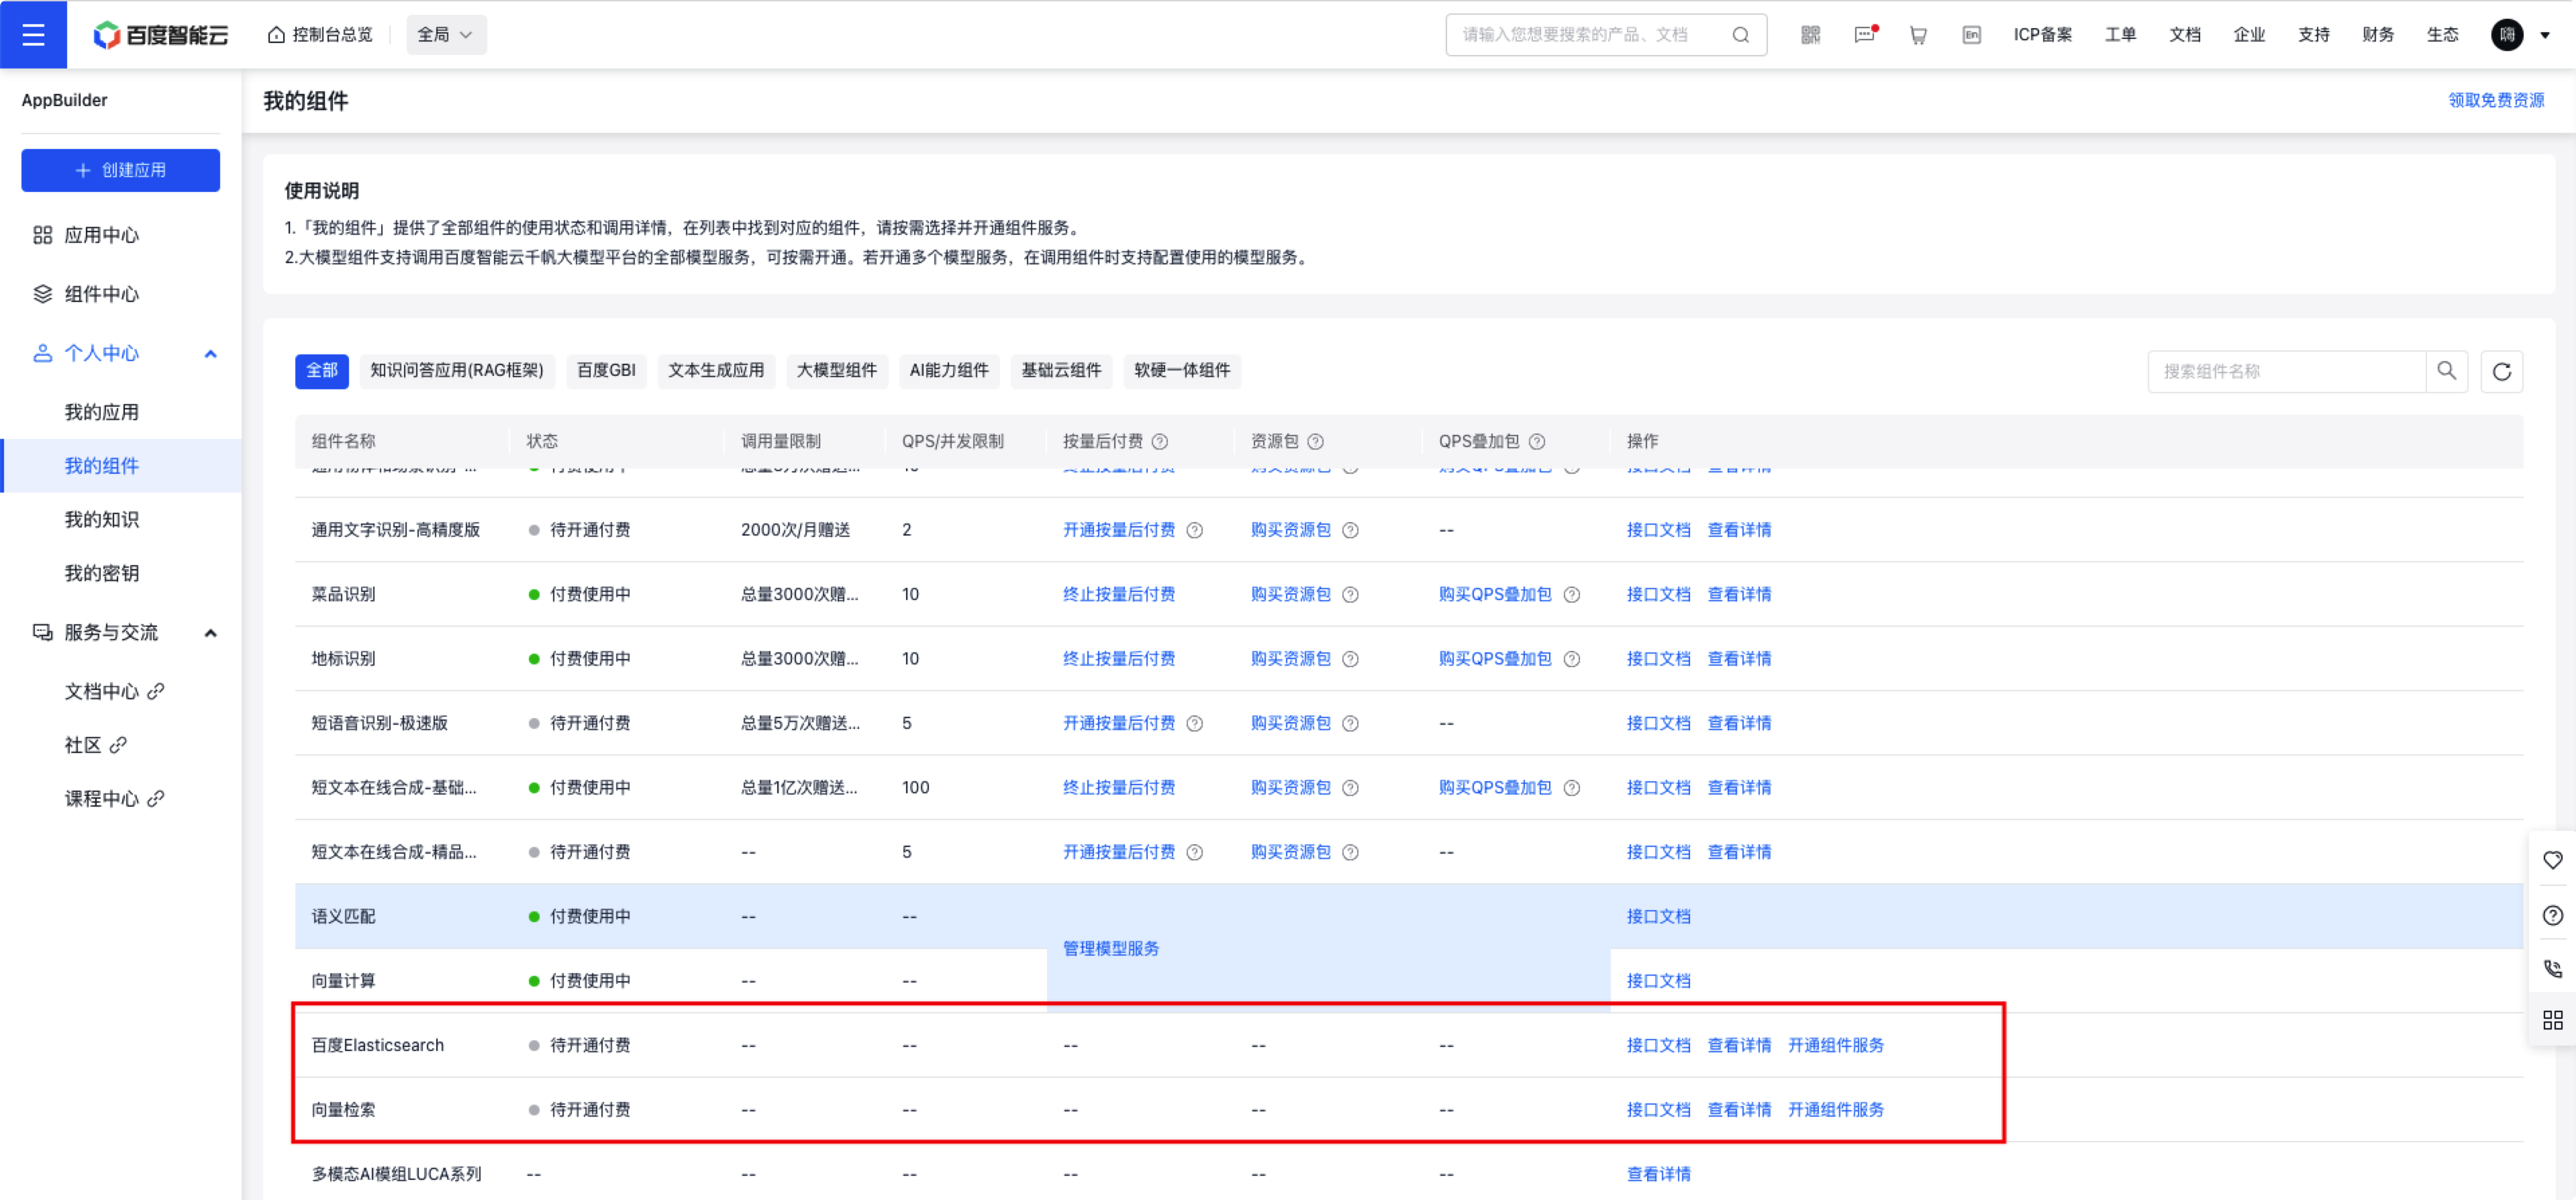Select the 知识问答应用(RAG框架) filter tab

click(x=457, y=370)
